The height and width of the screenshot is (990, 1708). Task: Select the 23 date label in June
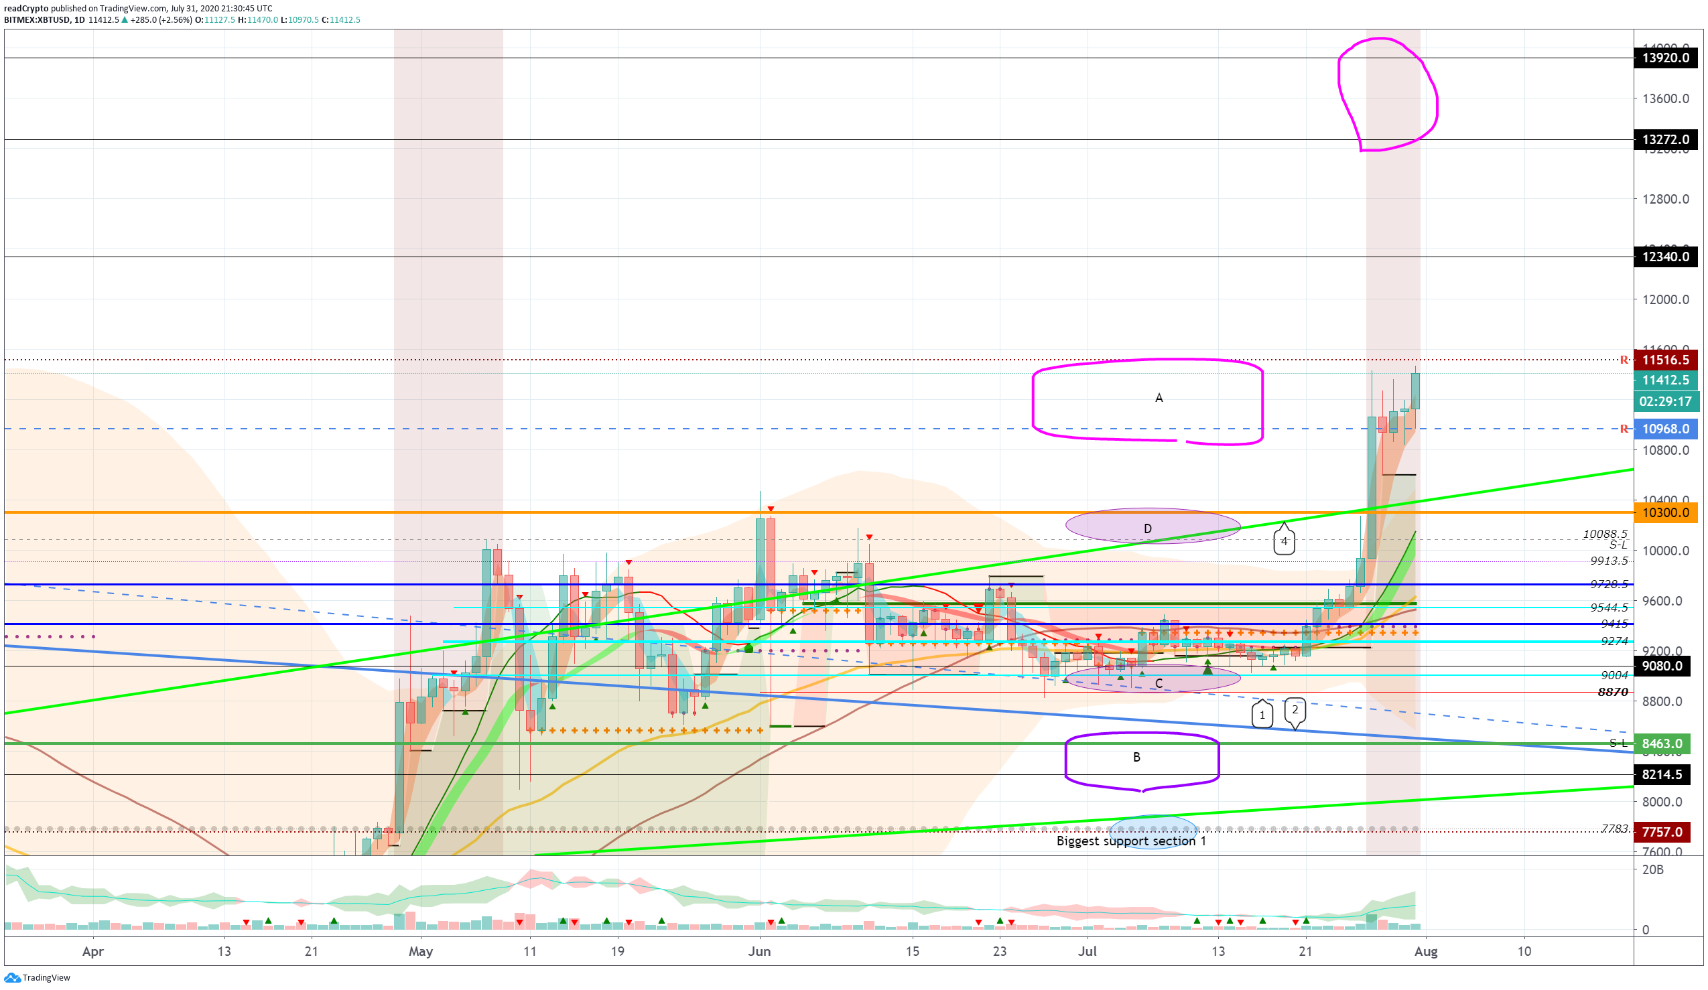(1000, 951)
